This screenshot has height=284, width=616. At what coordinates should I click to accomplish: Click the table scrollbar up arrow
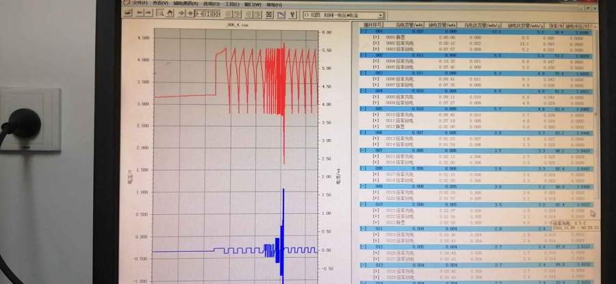coord(595,26)
